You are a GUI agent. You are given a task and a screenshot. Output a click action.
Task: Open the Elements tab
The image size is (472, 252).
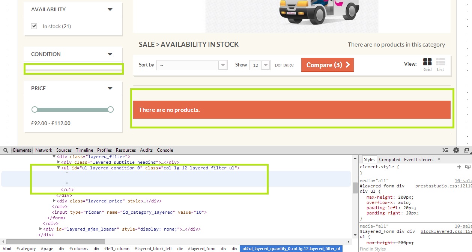pyautogui.click(x=22, y=150)
